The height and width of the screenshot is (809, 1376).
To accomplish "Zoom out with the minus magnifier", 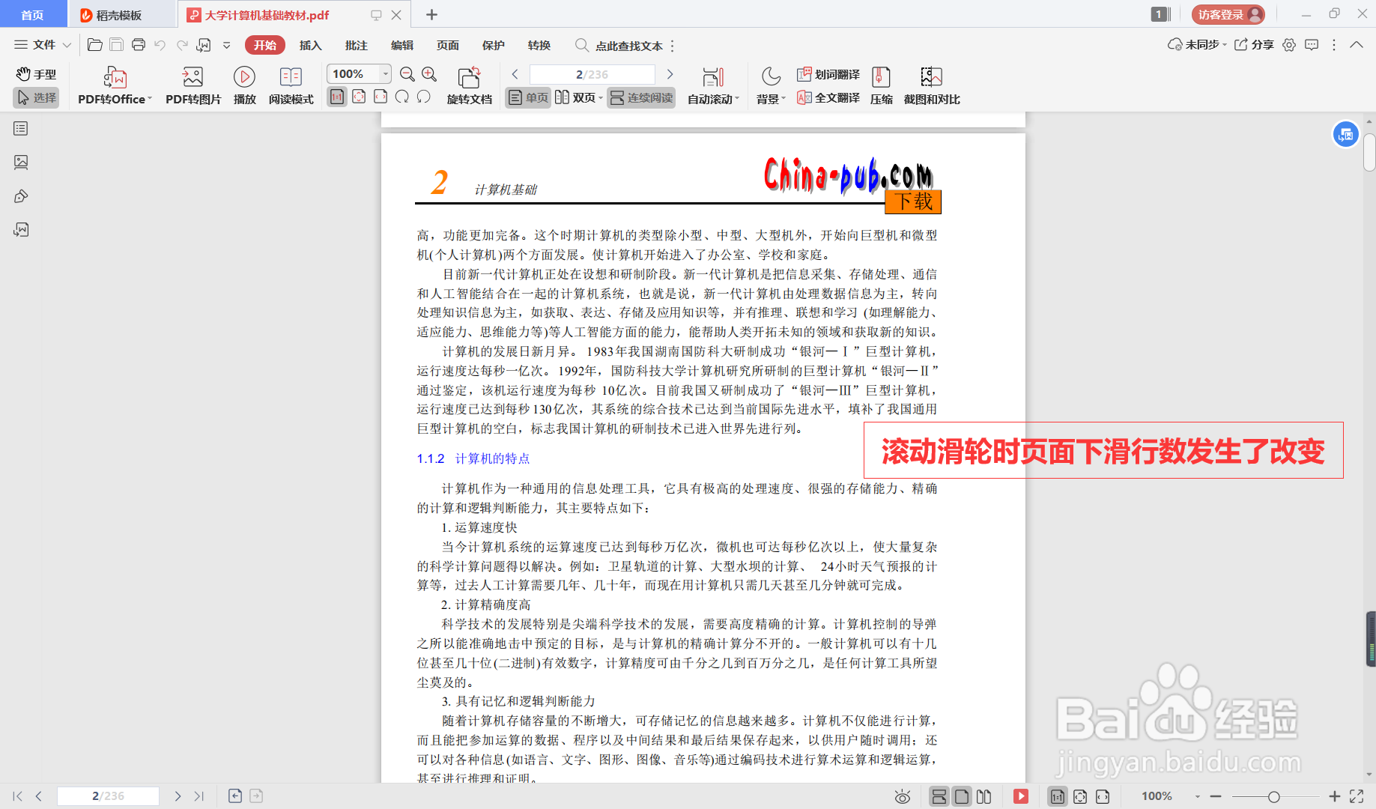I will click(x=407, y=74).
